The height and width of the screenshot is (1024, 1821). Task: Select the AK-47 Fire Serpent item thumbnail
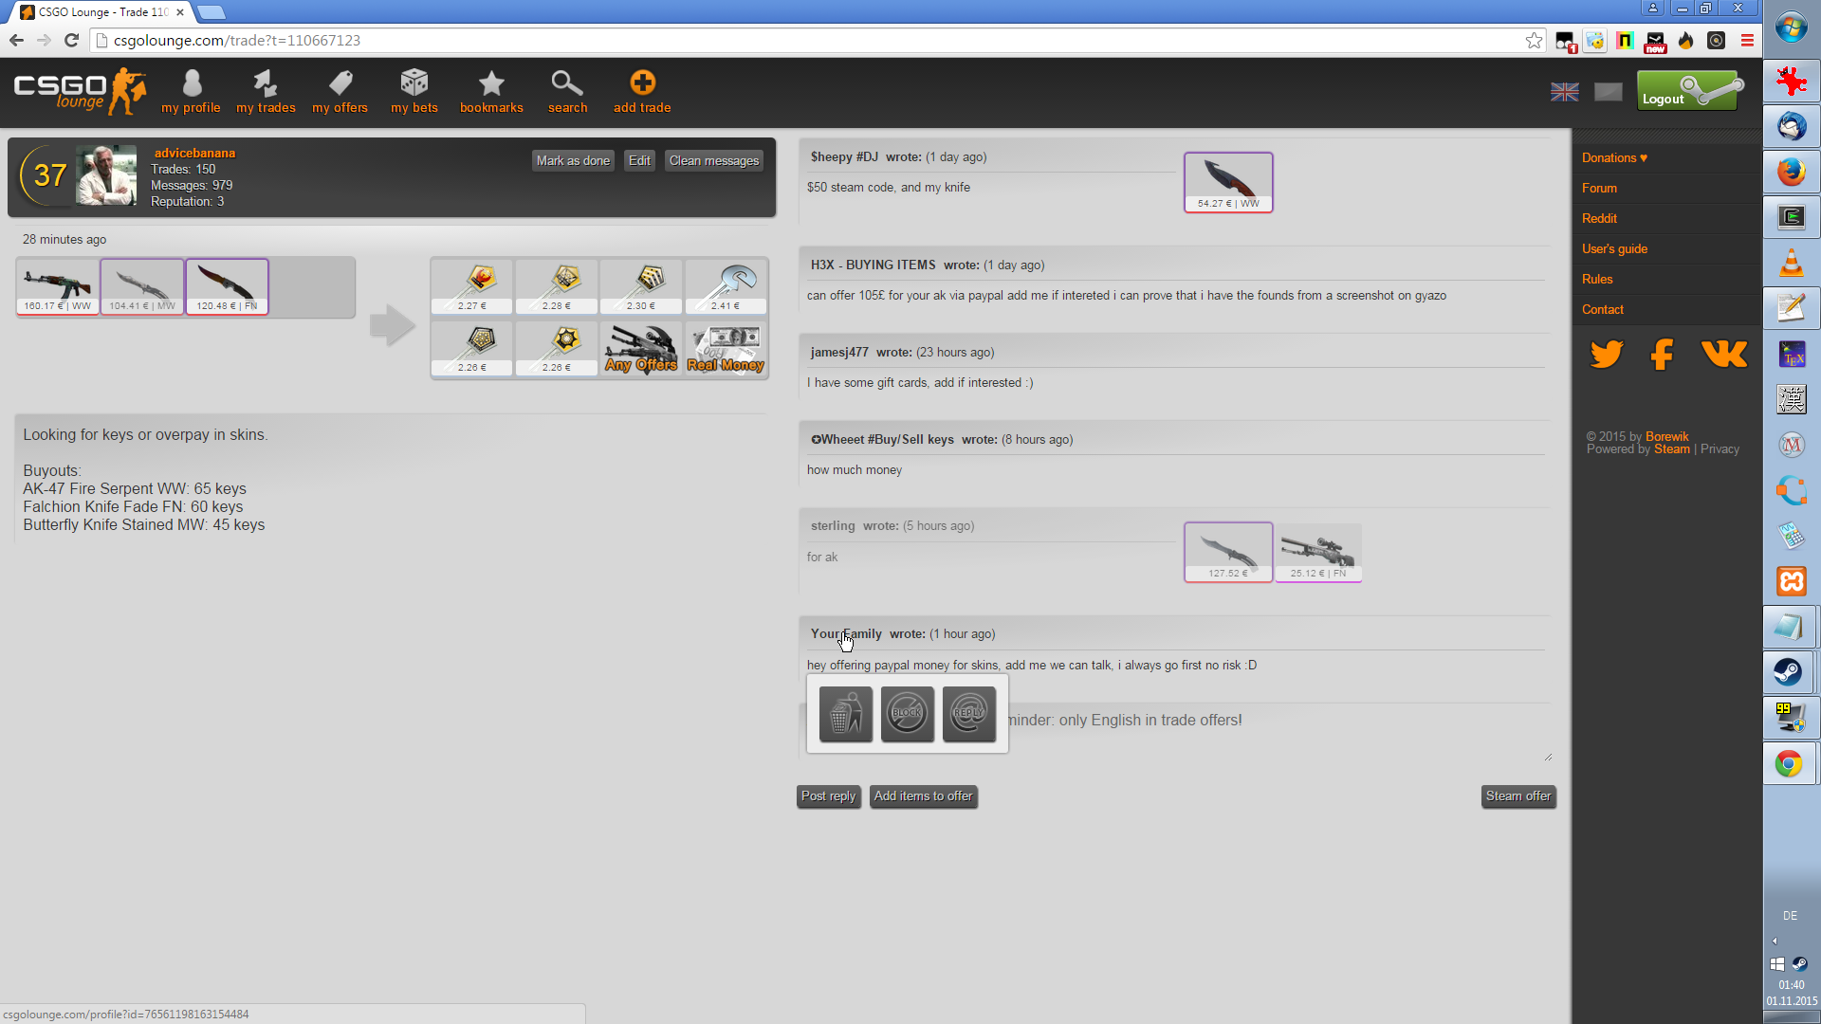(x=58, y=285)
